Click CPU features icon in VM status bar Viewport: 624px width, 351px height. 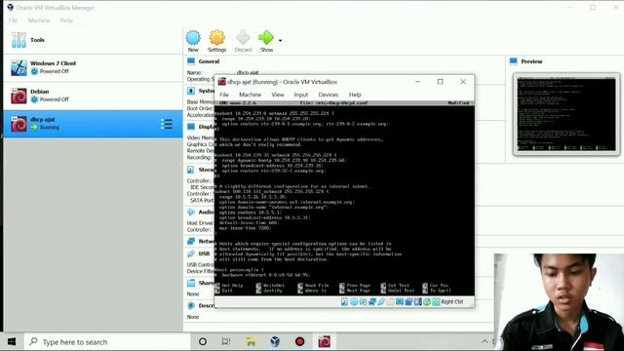point(418,302)
